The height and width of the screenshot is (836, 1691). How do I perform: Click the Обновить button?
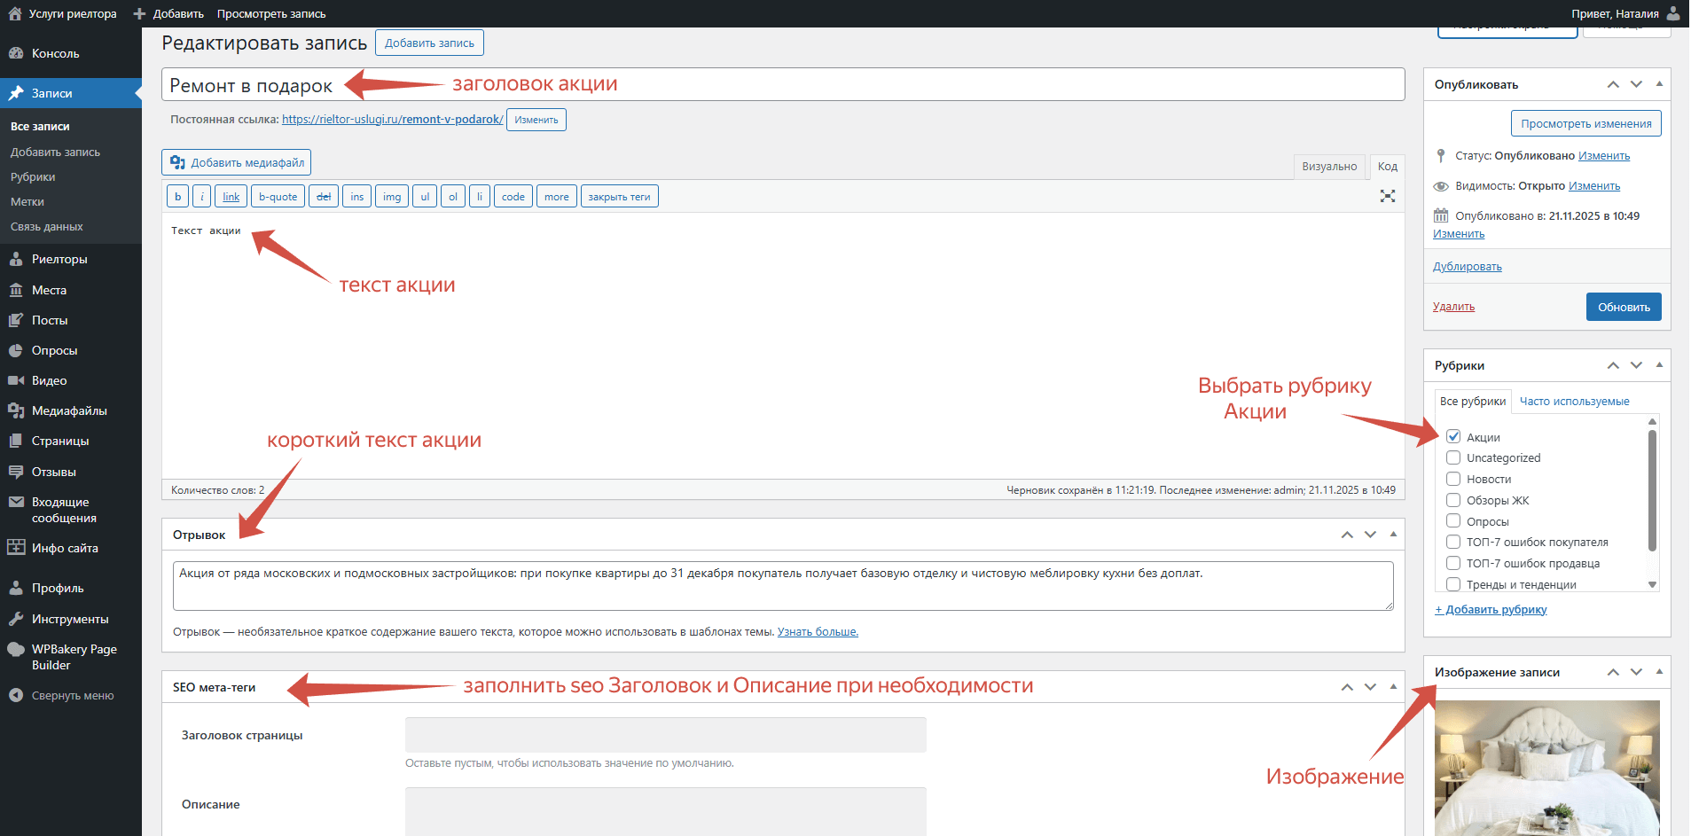(x=1624, y=307)
